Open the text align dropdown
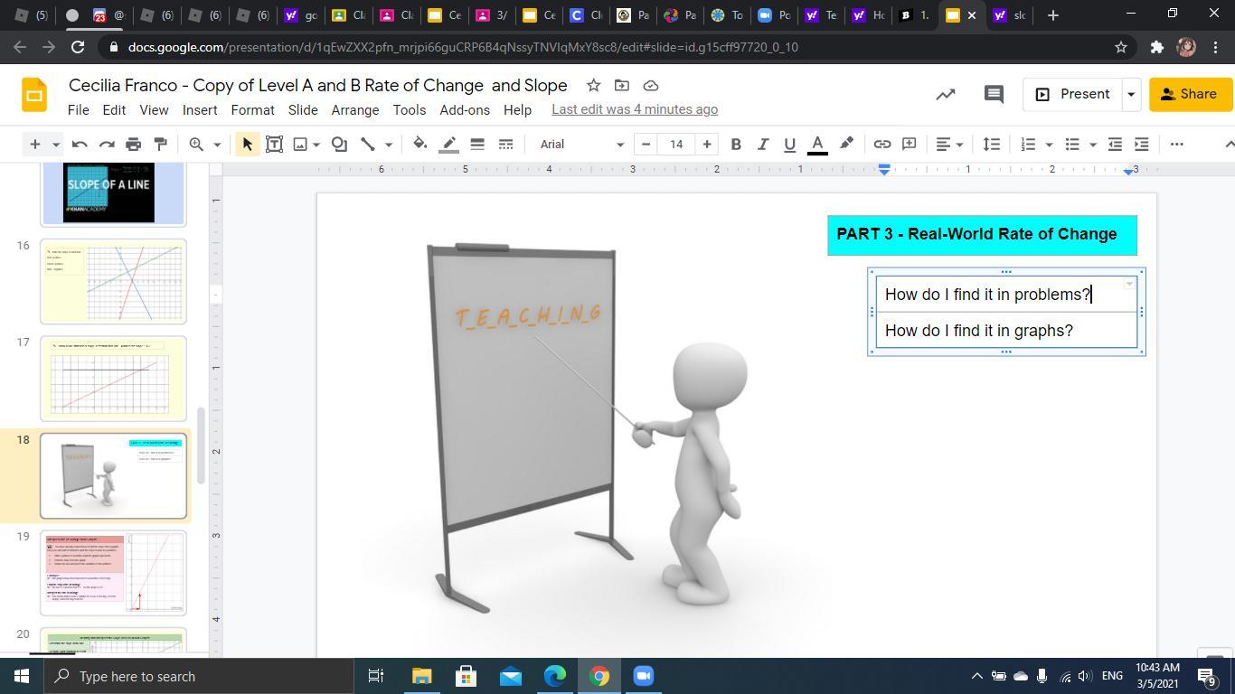1235x694 pixels. pos(948,145)
